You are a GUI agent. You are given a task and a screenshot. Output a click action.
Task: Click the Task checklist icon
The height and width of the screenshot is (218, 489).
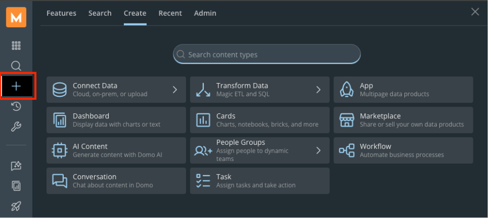pyautogui.click(x=203, y=181)
